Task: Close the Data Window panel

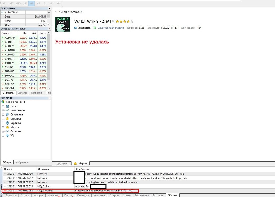Action: tap(49, 8)
